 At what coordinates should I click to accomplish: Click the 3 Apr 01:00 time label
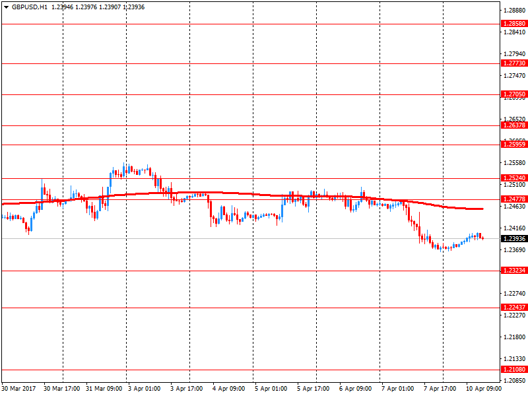tap(144, 389)
